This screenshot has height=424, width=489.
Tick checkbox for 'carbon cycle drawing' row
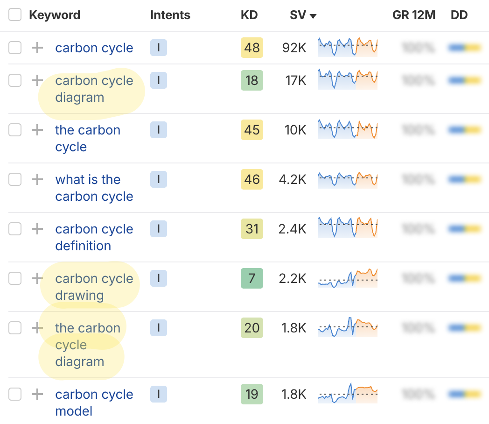coord(15,278)
